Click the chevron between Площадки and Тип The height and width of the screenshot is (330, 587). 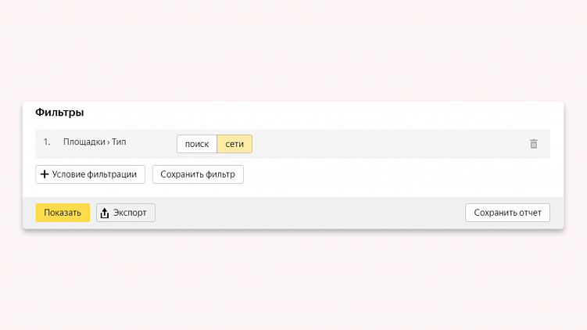(108, 142)
